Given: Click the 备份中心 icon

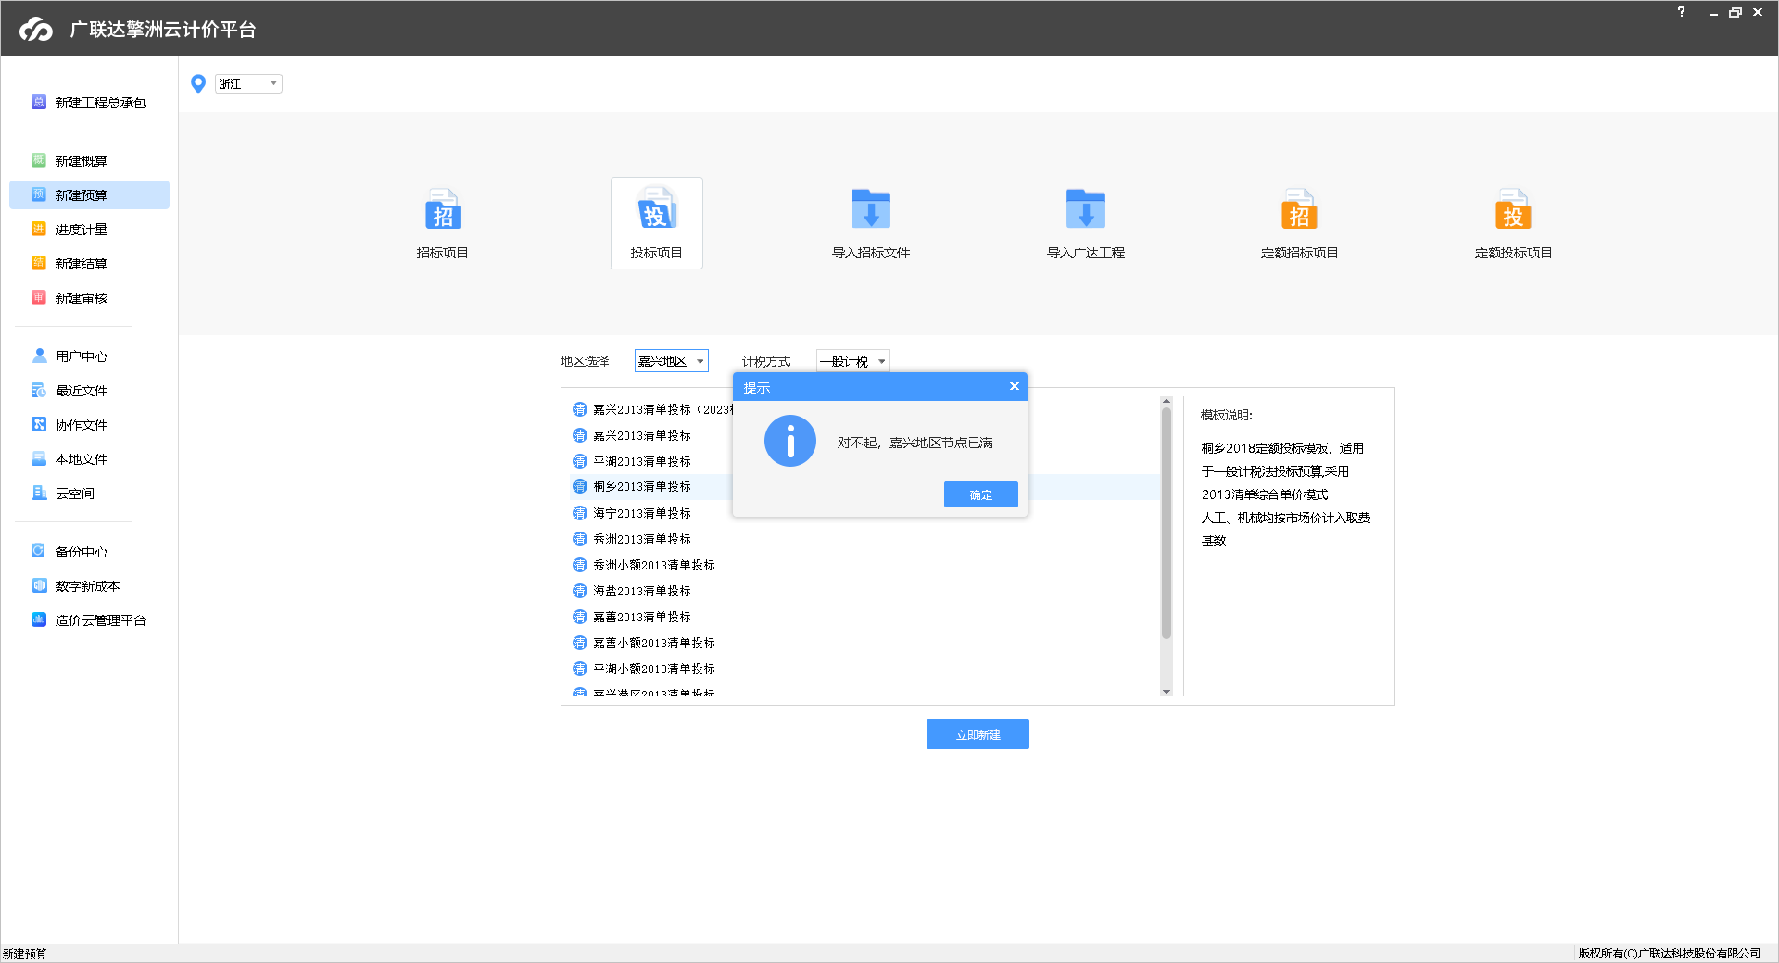Looking at the screenshot, I should point(38,551).
